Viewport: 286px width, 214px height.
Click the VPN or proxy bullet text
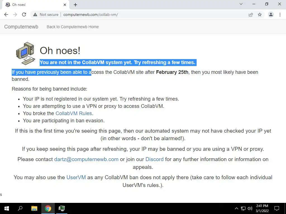(93, 106)
